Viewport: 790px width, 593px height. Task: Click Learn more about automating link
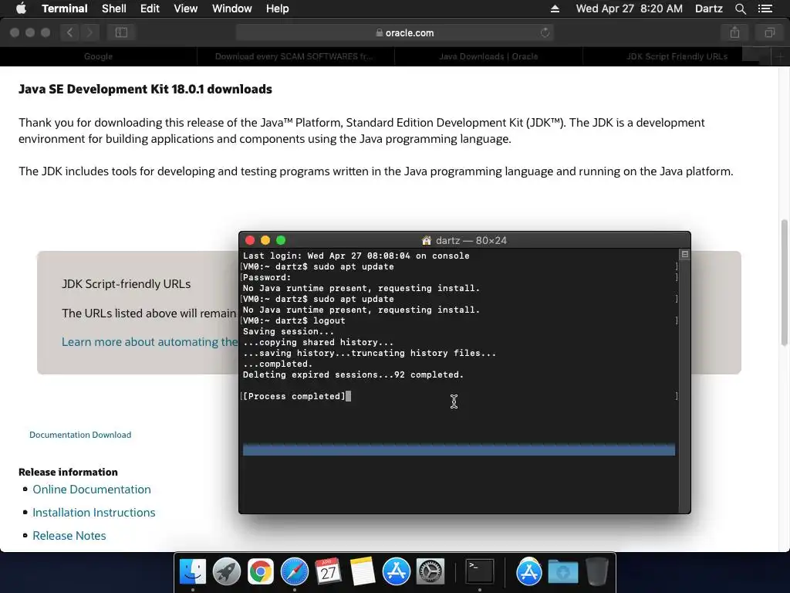[149, 342]
